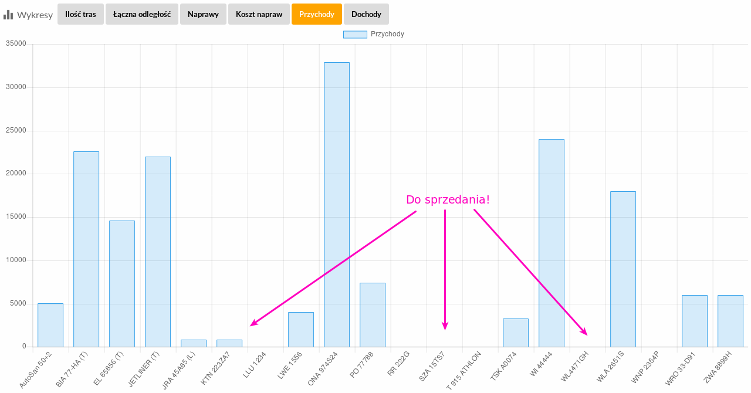
Task: Open the Ilość tras tab
Action: [81, 14]
